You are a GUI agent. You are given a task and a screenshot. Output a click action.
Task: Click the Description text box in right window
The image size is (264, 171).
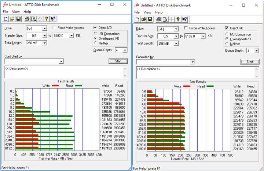198,73
